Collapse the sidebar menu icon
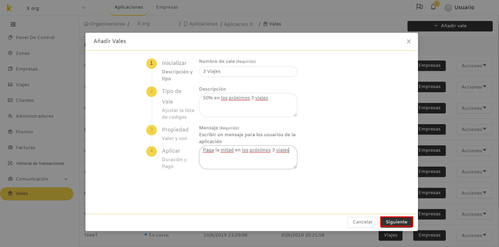The width and height of the screenshot is (499, 247). (x=13, y=24)
